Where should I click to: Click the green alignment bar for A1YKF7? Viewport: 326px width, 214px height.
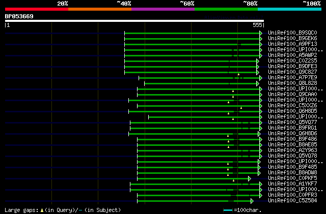click(x=195, y=185)
